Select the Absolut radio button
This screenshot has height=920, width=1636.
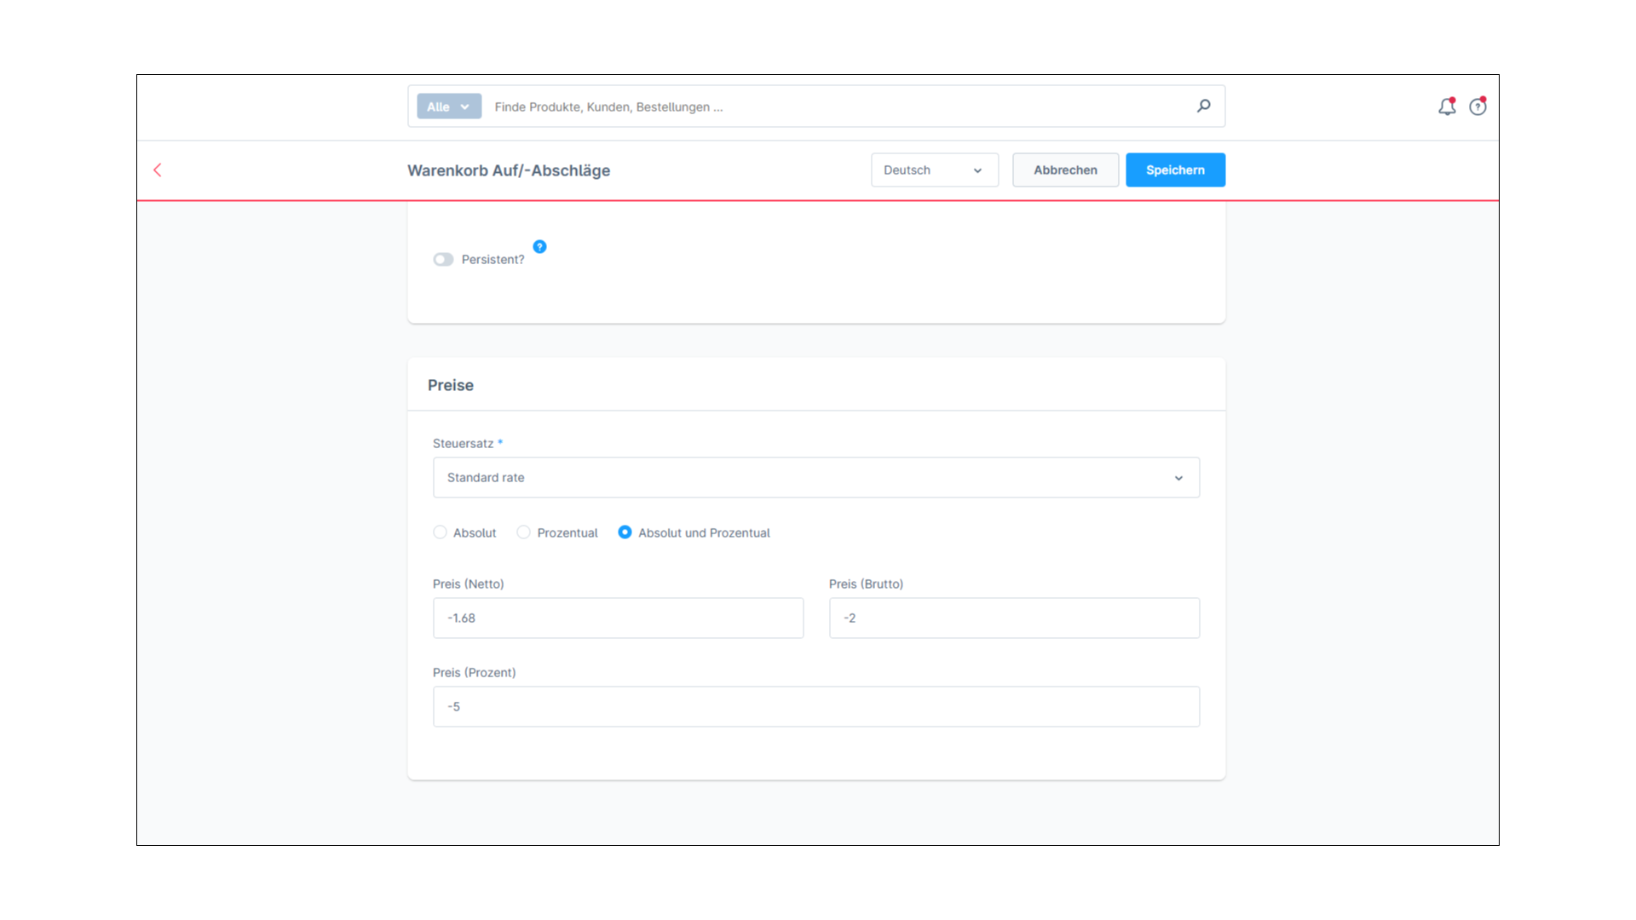(x=440, y=532)
